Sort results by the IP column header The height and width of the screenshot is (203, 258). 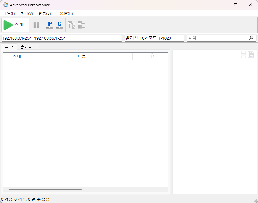[x=152, y=57]
